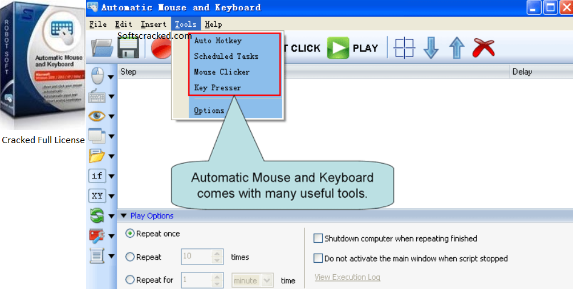
Task: Expand the toolbox icon dropdown arrow
Action: point(111,236)
